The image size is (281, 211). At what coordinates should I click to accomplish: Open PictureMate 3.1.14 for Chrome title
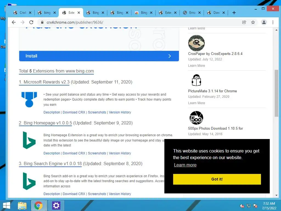tap(212, 91)
